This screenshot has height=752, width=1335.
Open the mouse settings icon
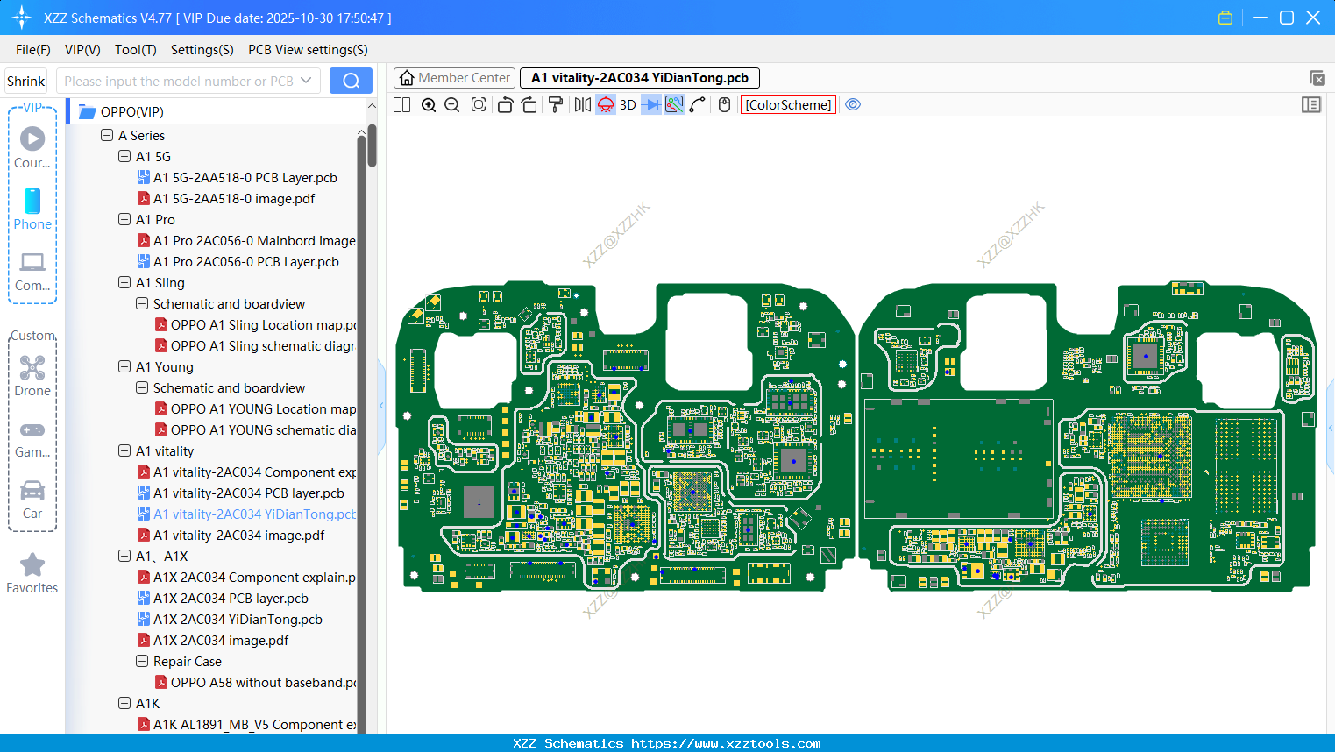(x=723, y=104)
